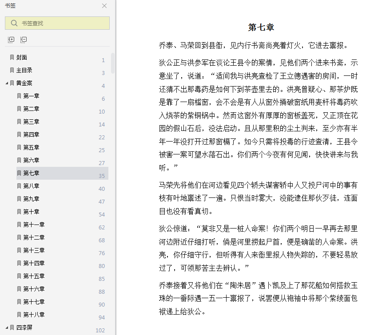
Task: Open 第十三章 bookmark entry
Action: [x=34, y=250]
